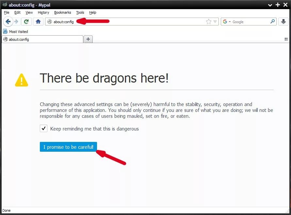291x215 pixels.
Task: Grab the window resize grip in corner
Action: [287, 211]
